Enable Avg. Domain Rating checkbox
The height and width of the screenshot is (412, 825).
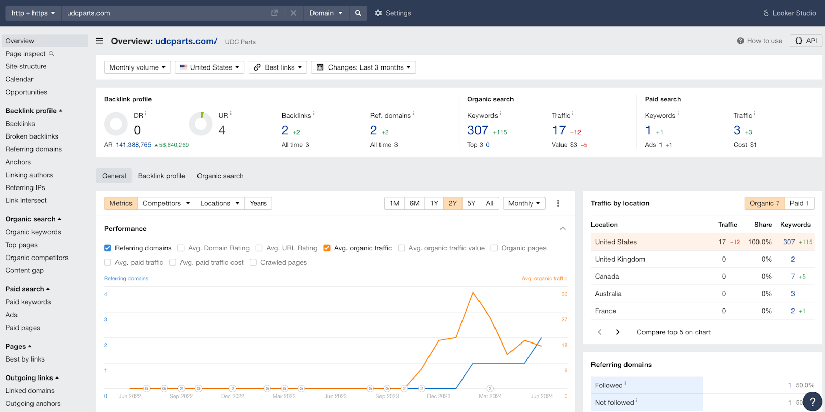coord(181,248)
